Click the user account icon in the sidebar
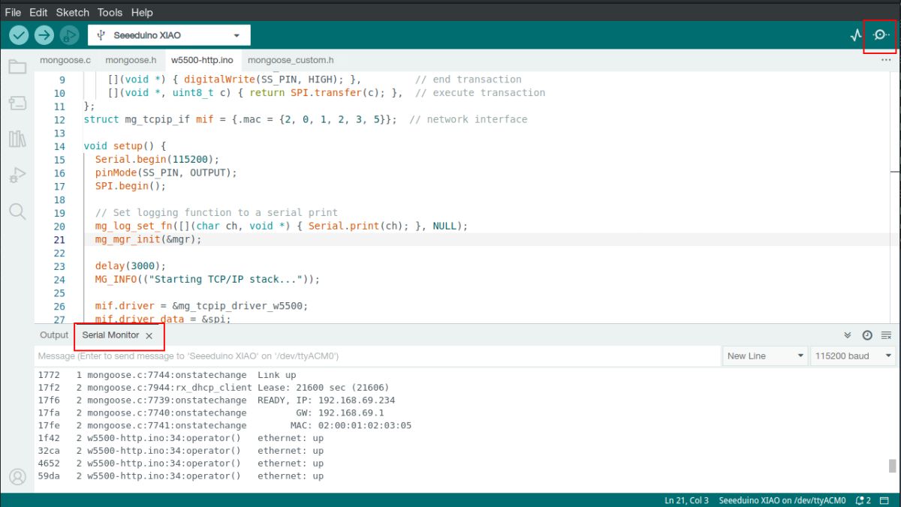 17,476
